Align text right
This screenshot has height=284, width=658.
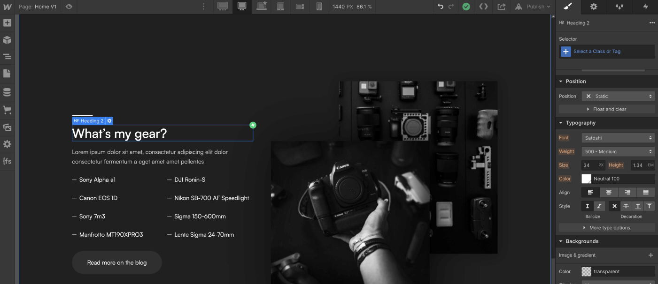627,192
